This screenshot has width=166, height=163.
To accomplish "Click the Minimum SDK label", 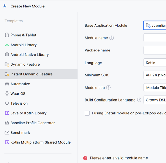I will (x=96, y=75).
